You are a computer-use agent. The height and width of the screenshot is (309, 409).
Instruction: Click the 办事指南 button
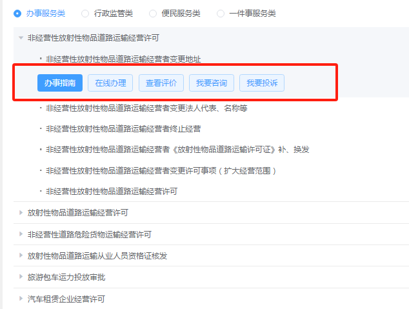[60, 83]
